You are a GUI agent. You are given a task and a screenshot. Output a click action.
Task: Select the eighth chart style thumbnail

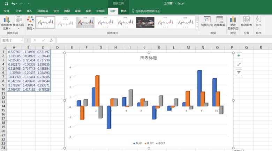(185, 22)
